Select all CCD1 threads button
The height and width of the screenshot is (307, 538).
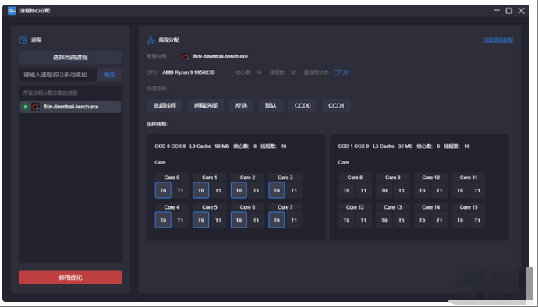[x=336, y=106]
